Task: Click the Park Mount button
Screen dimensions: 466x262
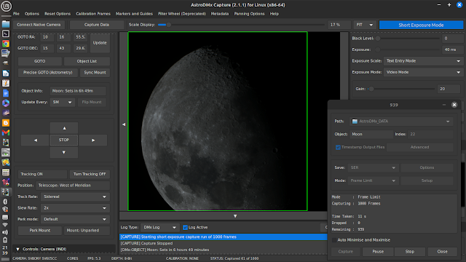Action: click(40, 230)
